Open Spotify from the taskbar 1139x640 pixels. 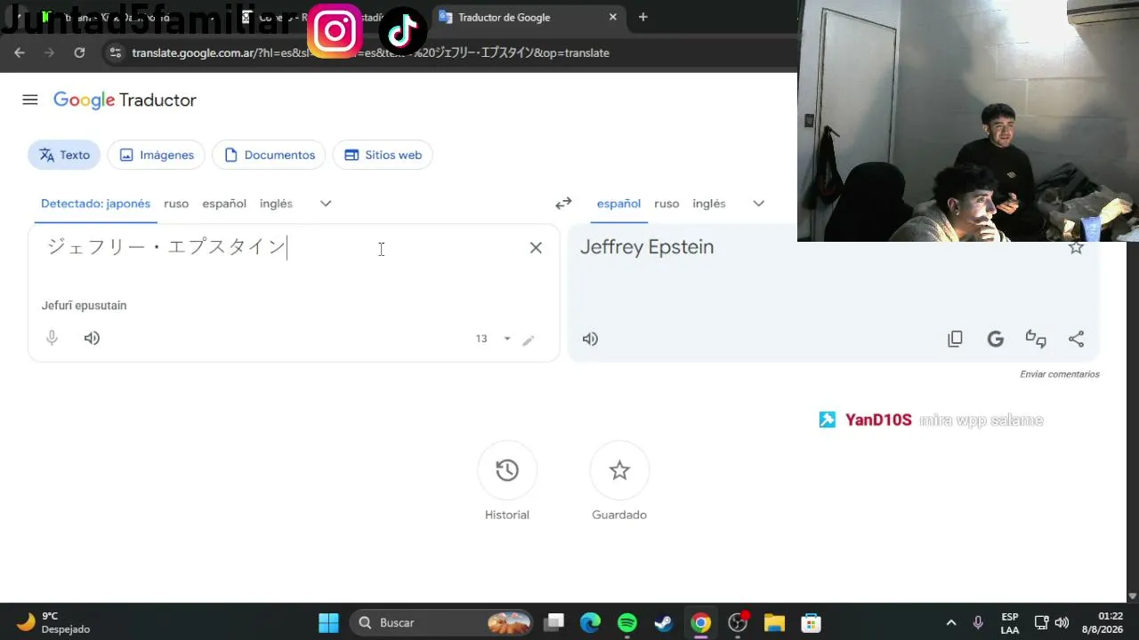(627, 623)
